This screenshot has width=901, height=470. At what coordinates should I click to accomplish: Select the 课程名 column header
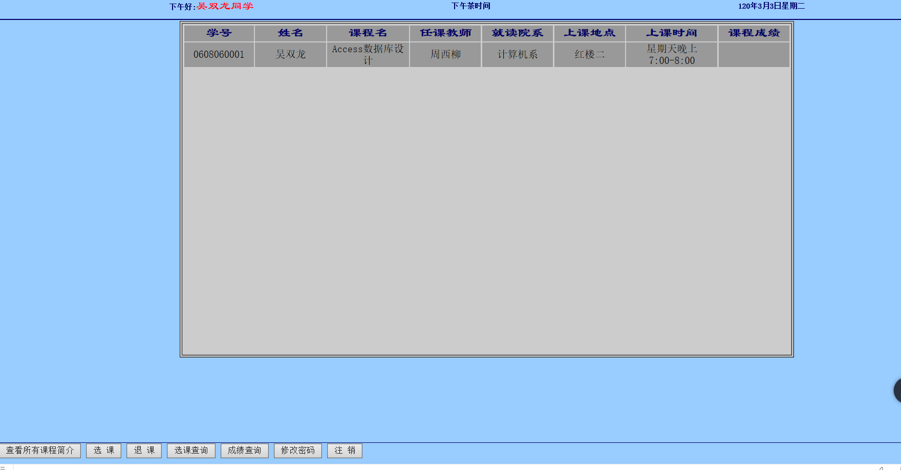tap(368, 33)
